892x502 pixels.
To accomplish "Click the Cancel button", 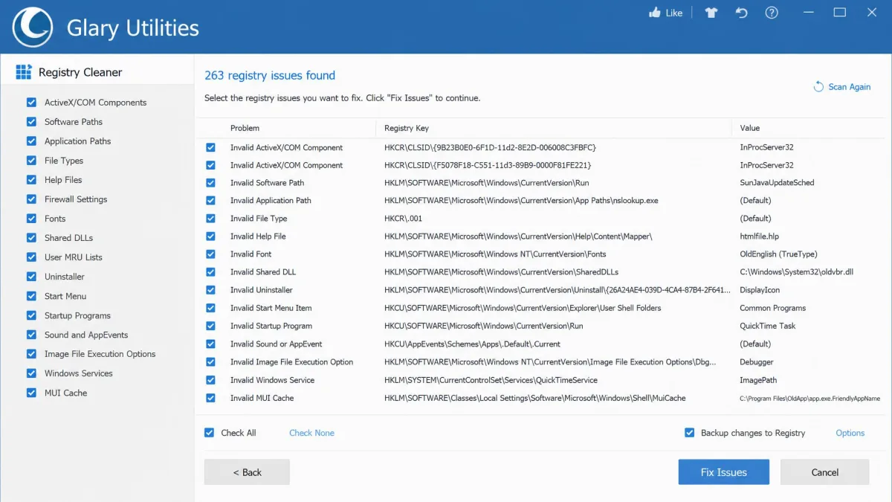I will click(825, 472).
